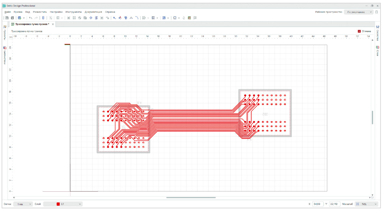Click the X coordinate input field
Image resolution: width=382 pixels, height=210 pixels.
[318, 204]
